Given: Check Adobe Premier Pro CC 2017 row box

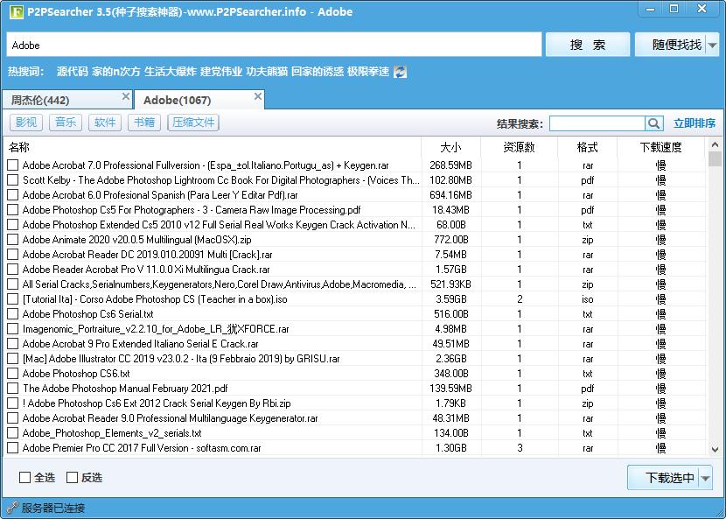Looking at the screenshot, I should click(x=13, y=448).
